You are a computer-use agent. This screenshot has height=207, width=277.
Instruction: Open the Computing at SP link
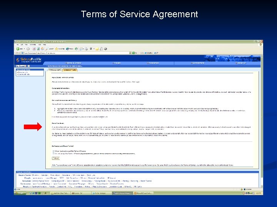click(58, 181)
